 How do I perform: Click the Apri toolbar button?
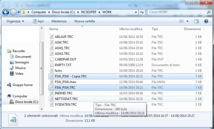coord(38,21)
